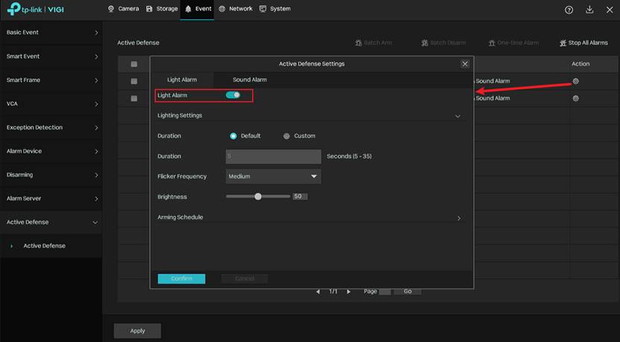Open settings gear for second row
Image resolution: width=620 pixels, height=342 pixels.
point(576,98)
